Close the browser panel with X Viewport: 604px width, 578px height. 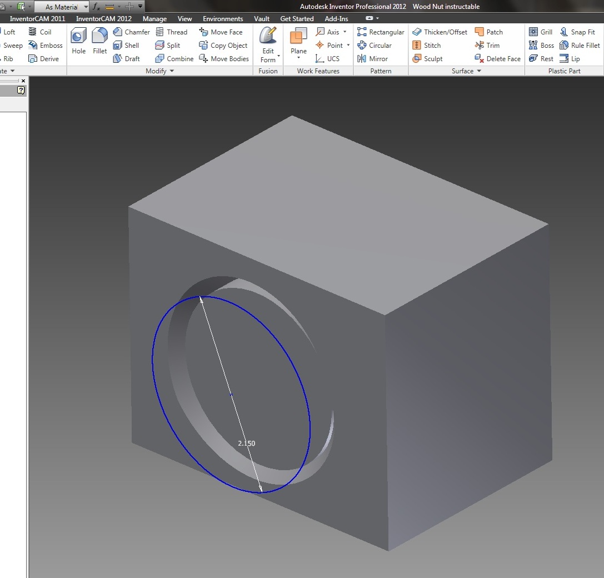pos(23,81)
